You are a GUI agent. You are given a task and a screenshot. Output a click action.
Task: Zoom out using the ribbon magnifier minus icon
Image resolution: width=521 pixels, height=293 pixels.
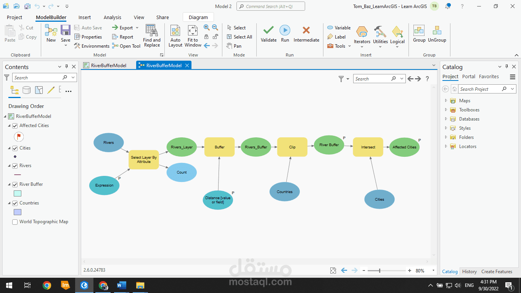215,27
